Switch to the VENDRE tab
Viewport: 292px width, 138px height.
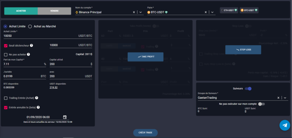click(x=54, y=11)
